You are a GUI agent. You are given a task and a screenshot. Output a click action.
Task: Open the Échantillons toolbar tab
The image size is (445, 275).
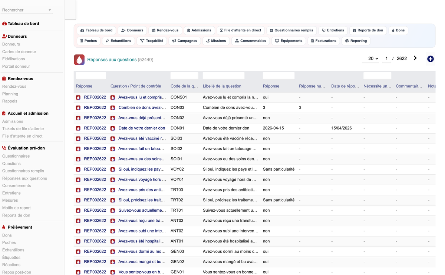(x=118, y=41)
